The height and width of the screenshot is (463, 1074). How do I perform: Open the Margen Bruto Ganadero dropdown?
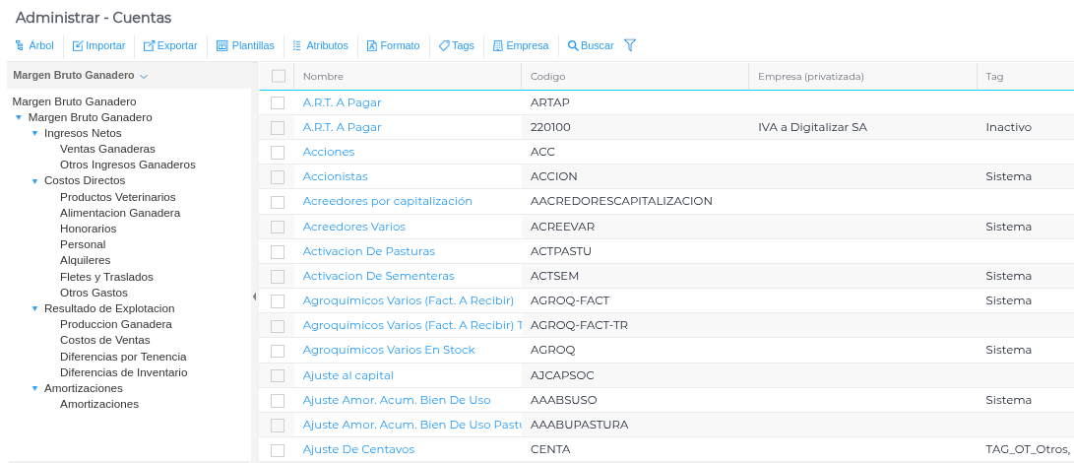pyautogui.click(x=144, y=76)
